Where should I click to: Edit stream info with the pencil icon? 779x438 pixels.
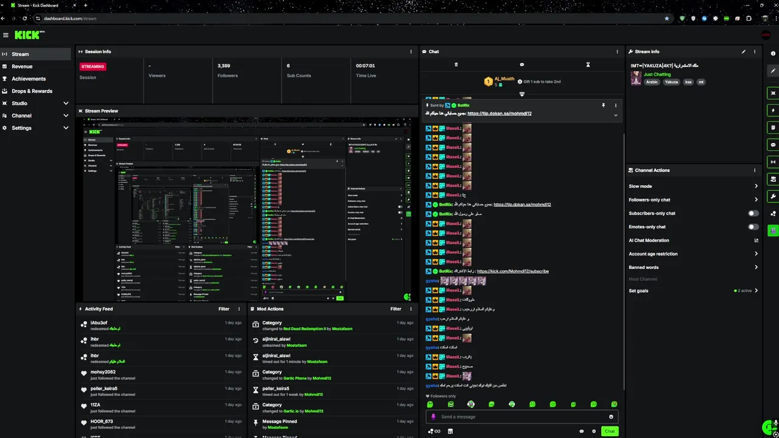pos(743,52)
